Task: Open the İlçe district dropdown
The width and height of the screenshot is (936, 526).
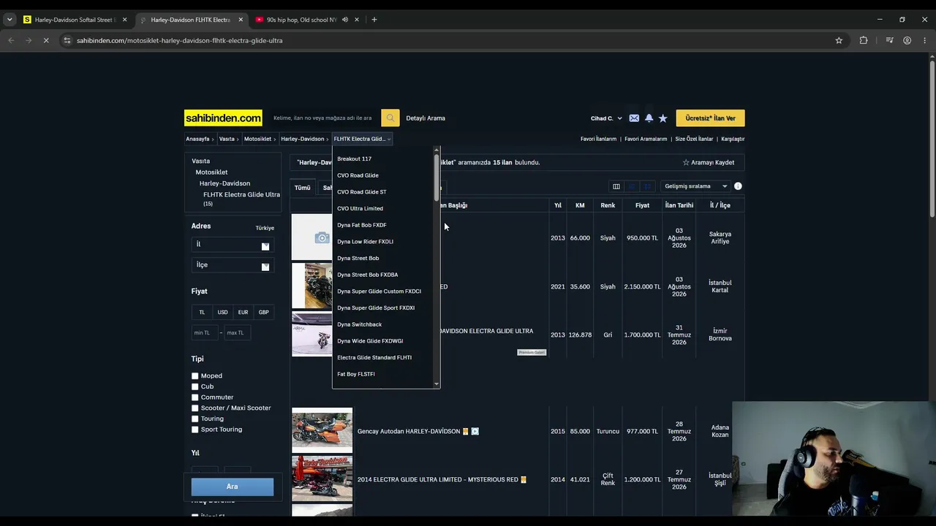Action: pyautogui.click(x=233, y=265)
